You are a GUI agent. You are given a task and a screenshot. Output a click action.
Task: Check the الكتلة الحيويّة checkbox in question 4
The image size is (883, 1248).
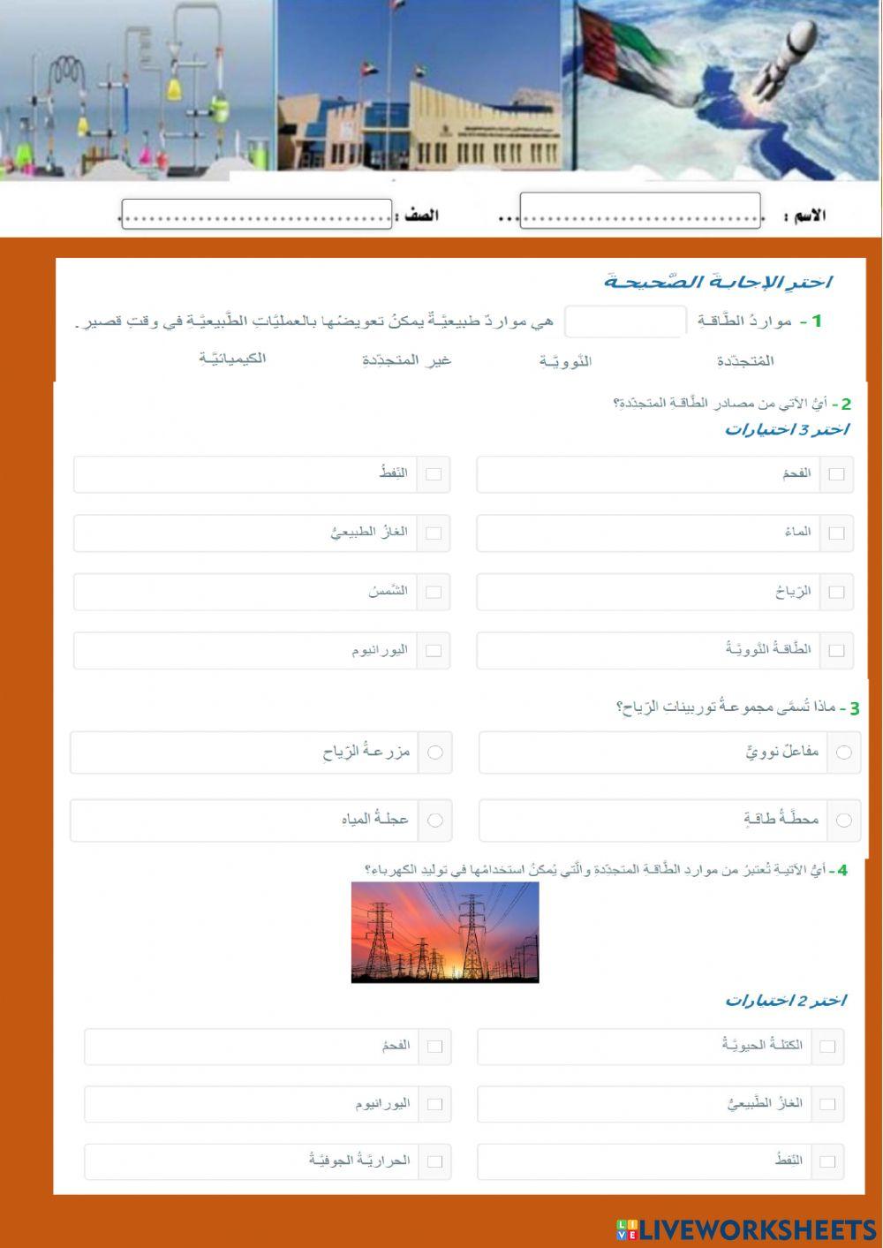tap(828, 1046)
